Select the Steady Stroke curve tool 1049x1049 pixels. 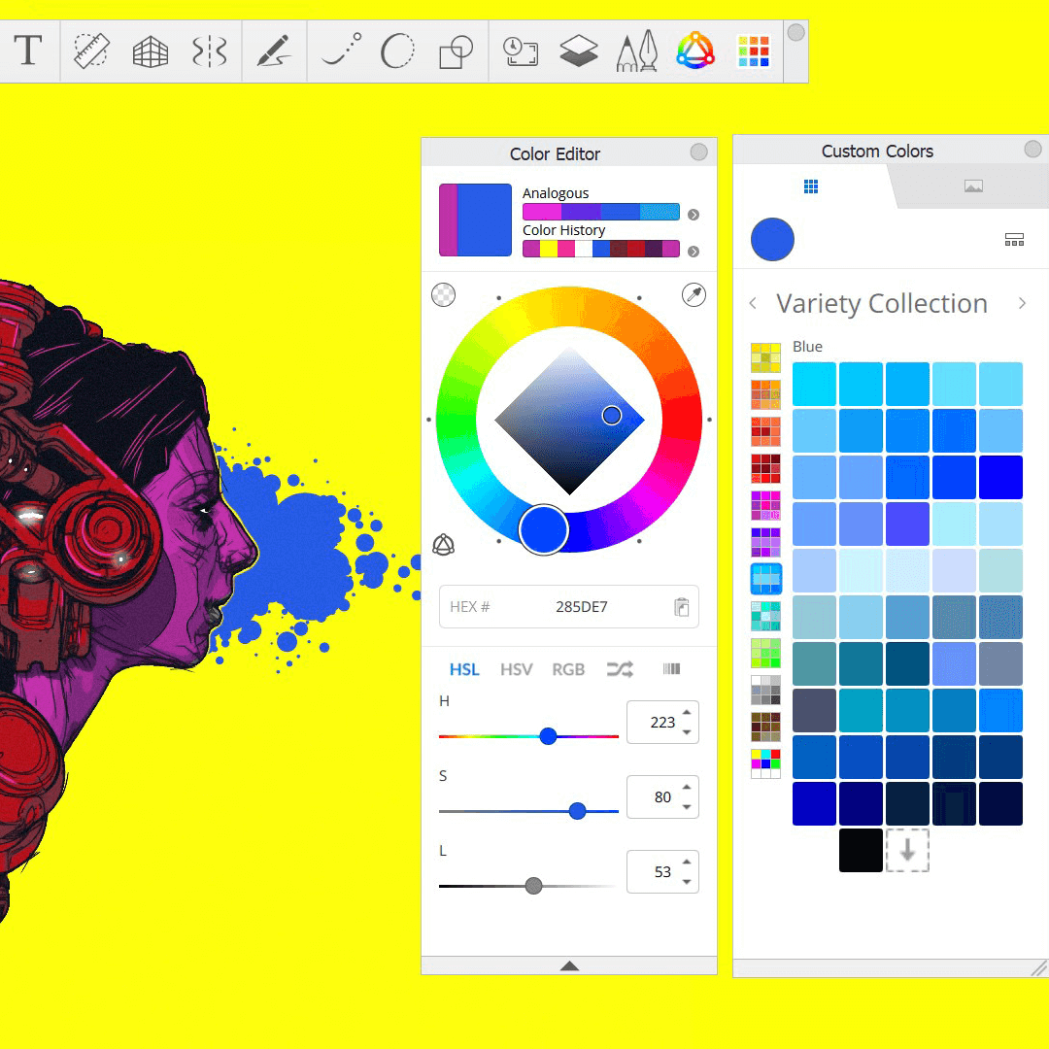(x=342, y=51)
